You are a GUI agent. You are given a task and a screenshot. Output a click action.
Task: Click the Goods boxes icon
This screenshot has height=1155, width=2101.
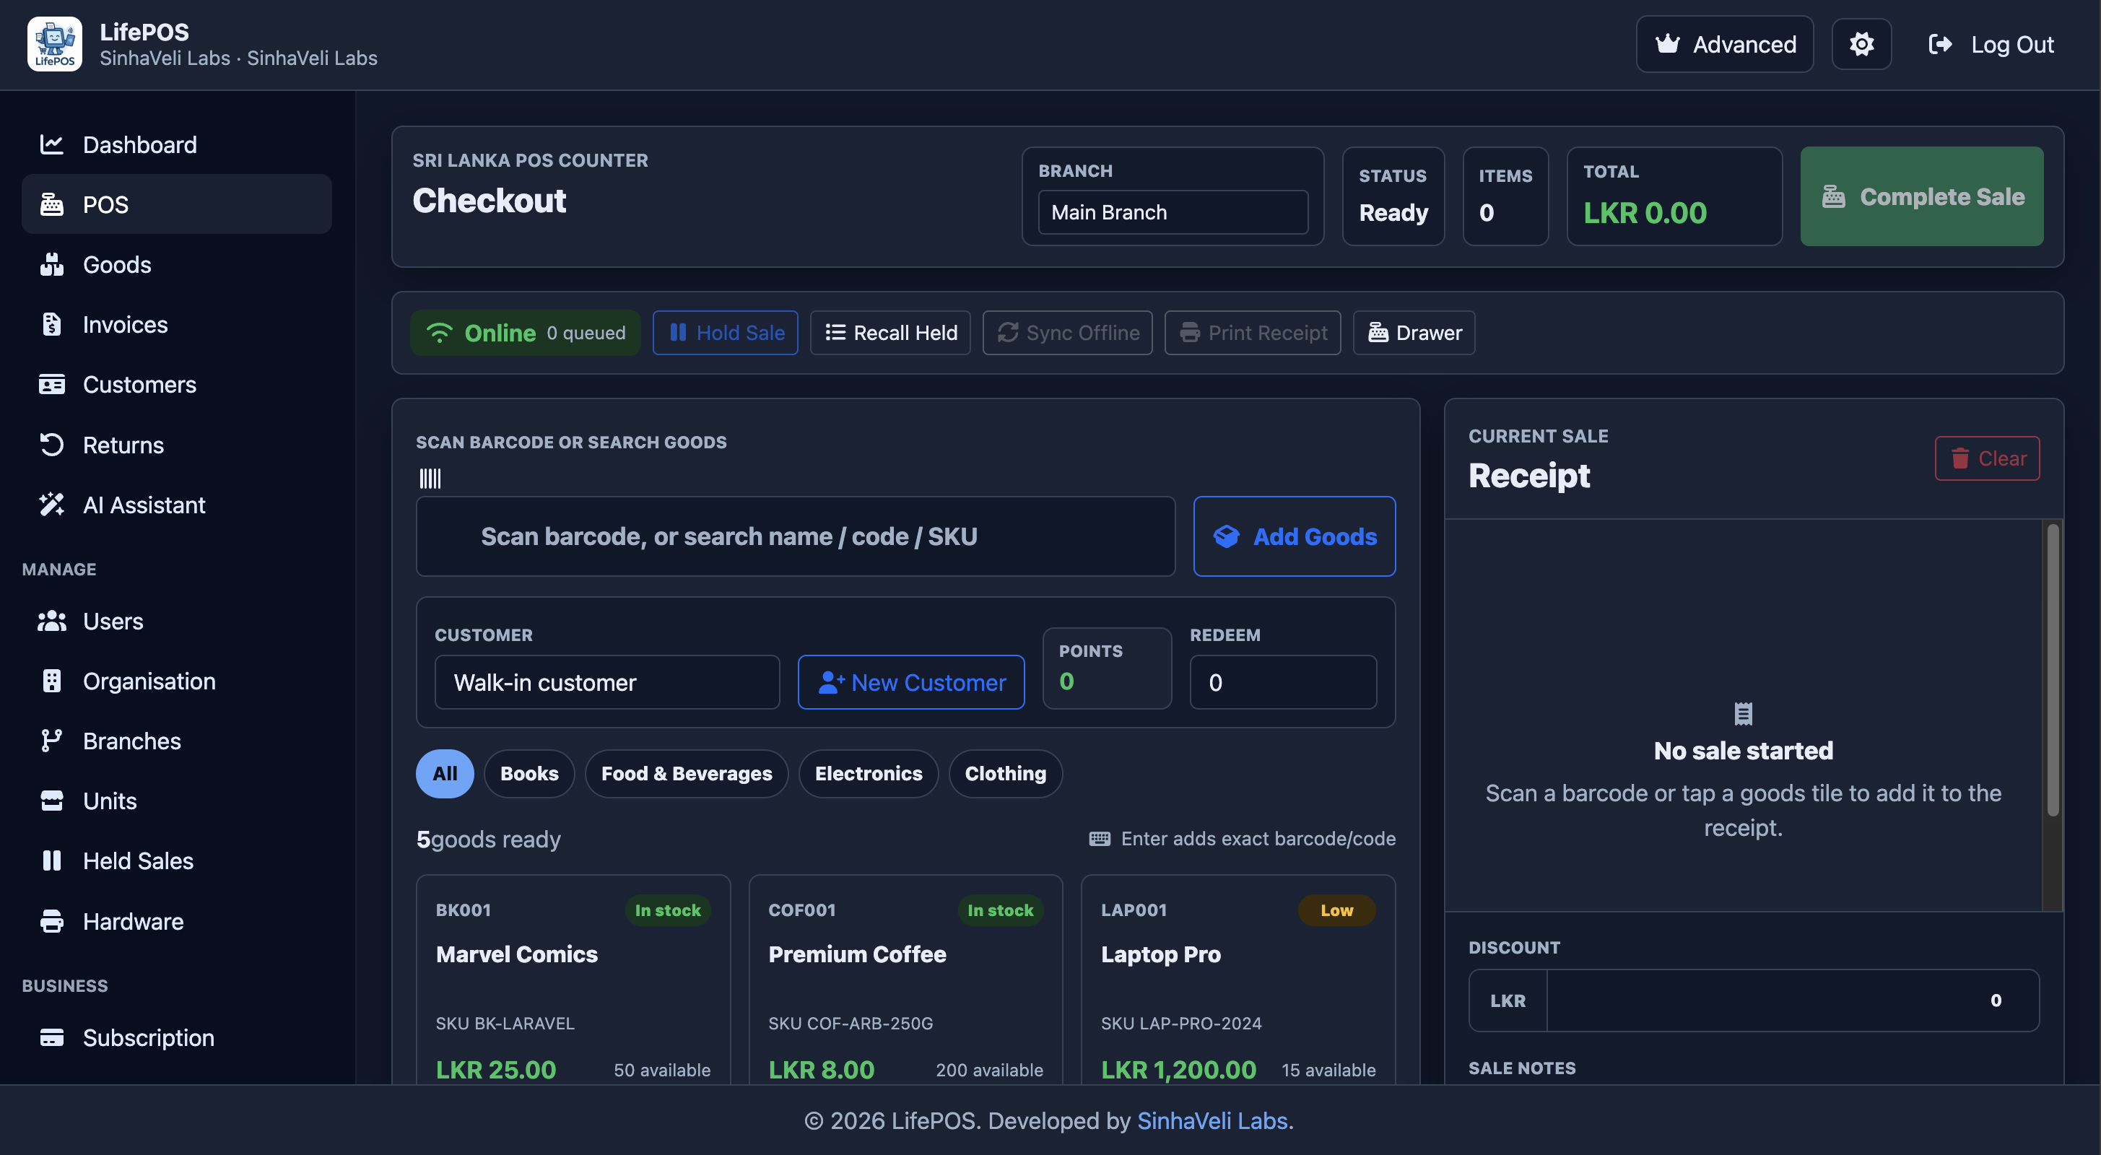click(x=51, y=264)
